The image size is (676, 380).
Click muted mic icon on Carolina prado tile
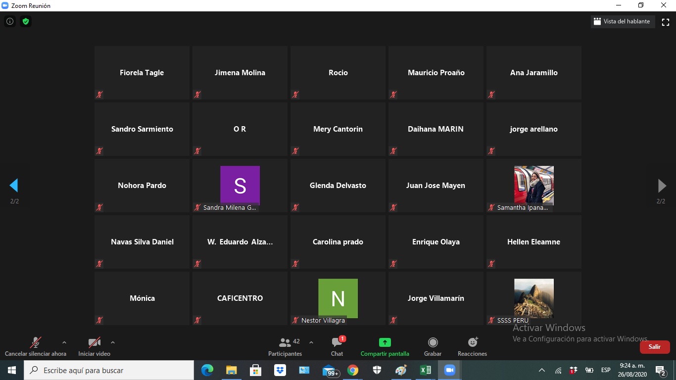(295, 264)
